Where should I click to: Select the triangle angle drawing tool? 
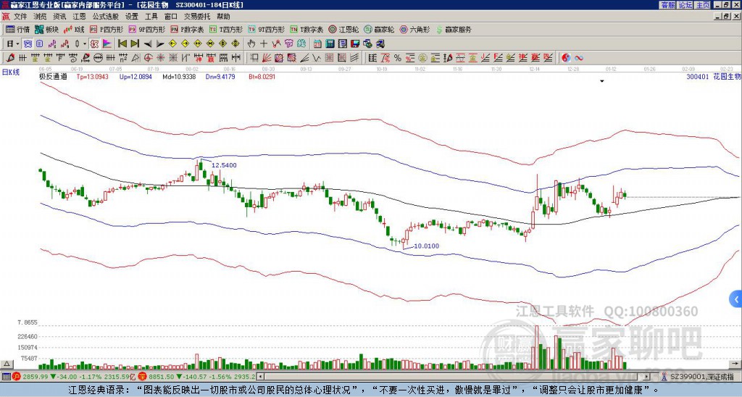click(x=136, y=58)
